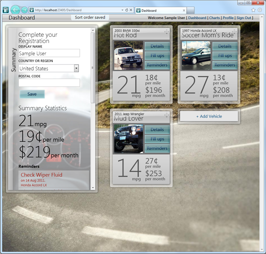Click the move handle on Mud Lover card
Screen dimensions: 266x254
(167, 115)
